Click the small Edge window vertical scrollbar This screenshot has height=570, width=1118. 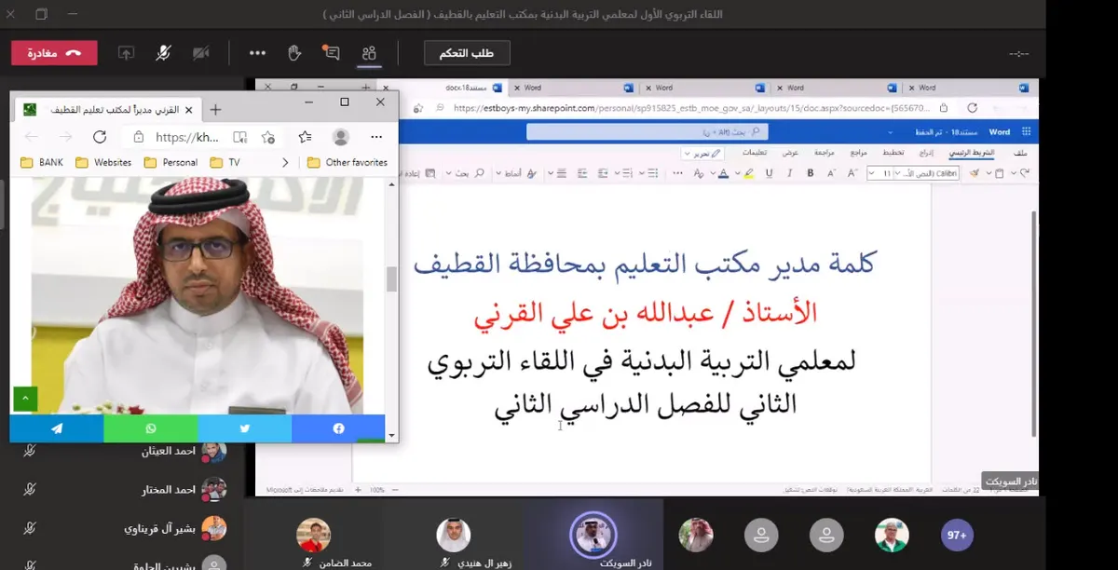pos(391,278)
